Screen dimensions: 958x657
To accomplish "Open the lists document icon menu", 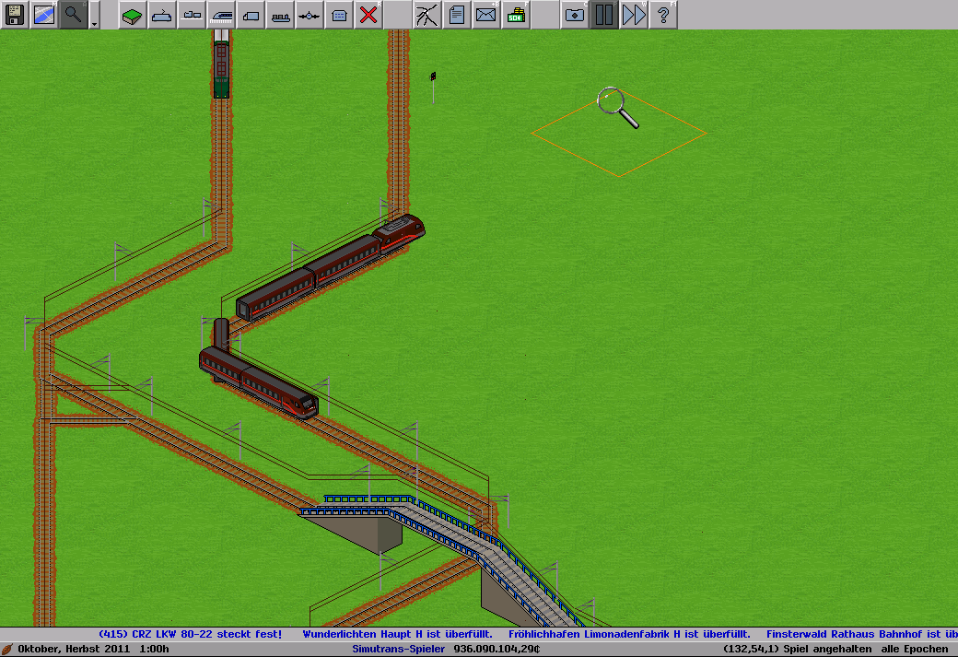I will click(456, 15).
